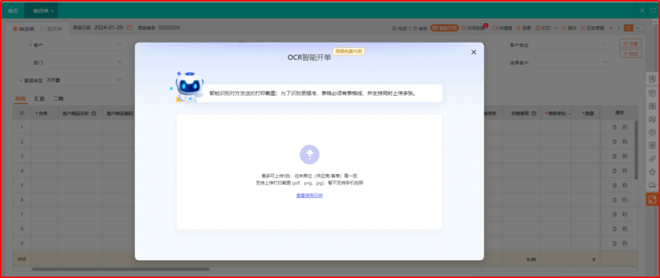Click help icon next to 分摊费用
This screenshot has width=660, height=278.
point(533,113)
